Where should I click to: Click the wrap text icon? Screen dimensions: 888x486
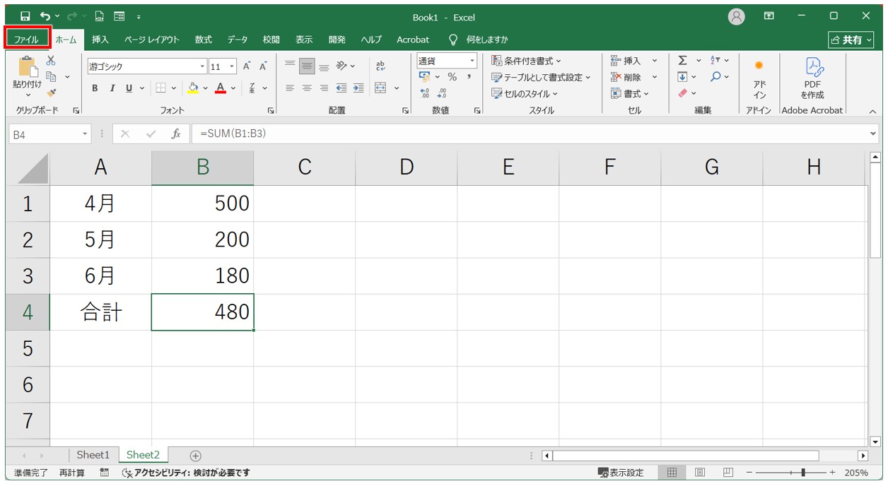tap(380, 66)
